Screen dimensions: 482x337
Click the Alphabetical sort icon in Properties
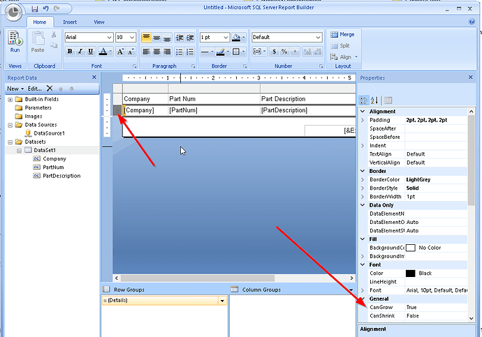[374, 100]
